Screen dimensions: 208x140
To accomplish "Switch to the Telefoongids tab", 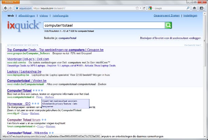I will coord(60,16).
